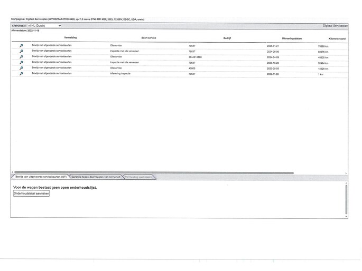Sort by the Soort service column header

148,38
